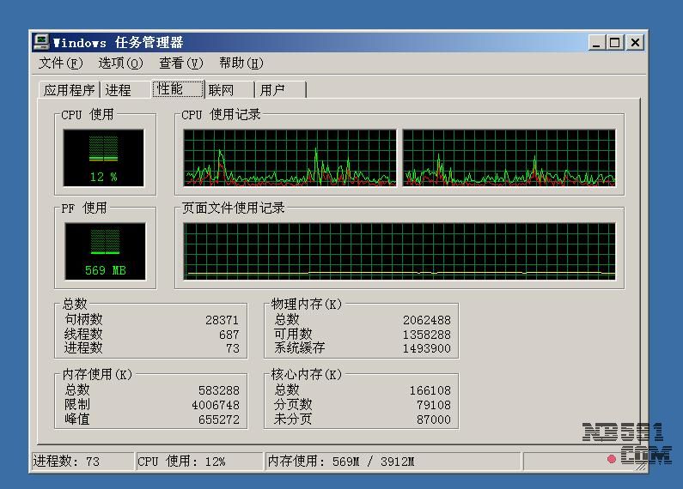Image resolution: width=683 pixels, height=489 pixels.
Task: Click the 页面文件使用记录 history graph
Action: 399,251
